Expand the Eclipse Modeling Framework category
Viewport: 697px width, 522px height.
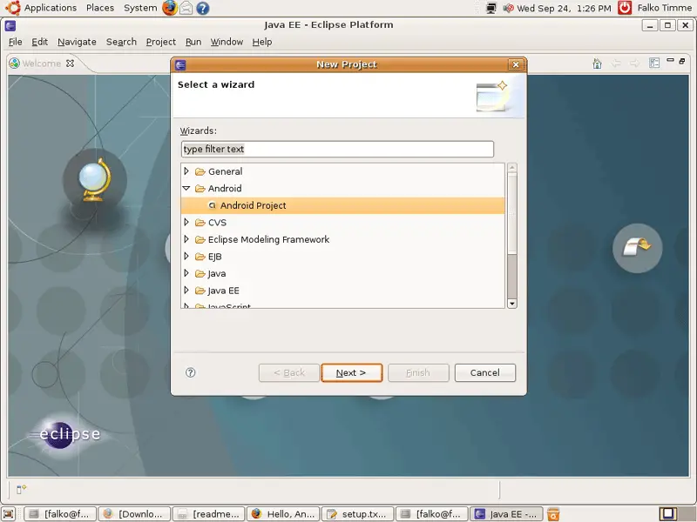pos(186,238)
